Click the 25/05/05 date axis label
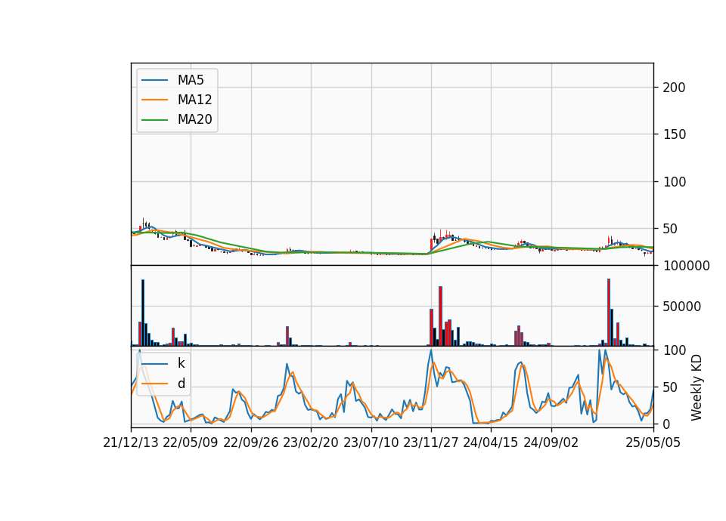The height and width of the screenshot is (521, 726). pyautogui.click(x=653, y=443)
